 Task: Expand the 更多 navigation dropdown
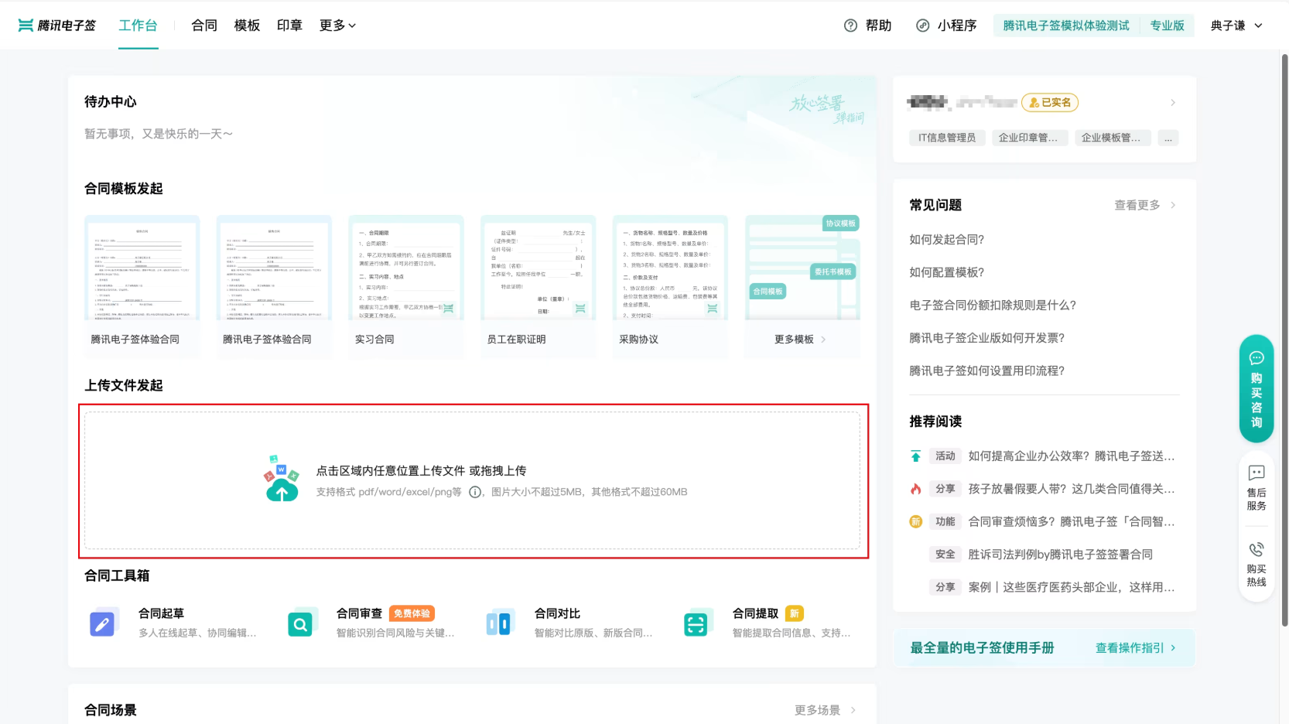pyautogui.click(x=337, y=26)
